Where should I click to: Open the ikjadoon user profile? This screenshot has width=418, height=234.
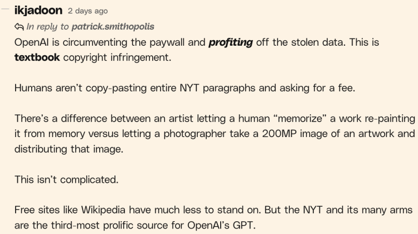click(38, 11)
